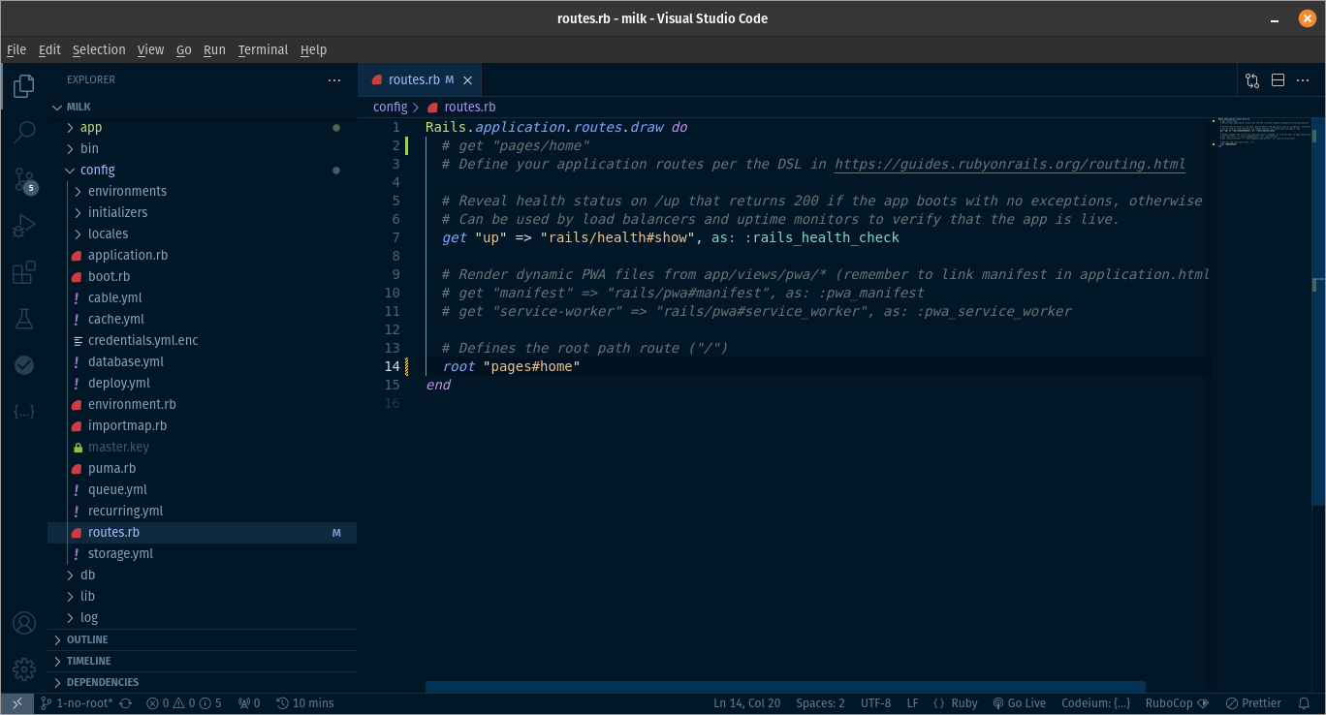Open the View menu

[150, 49]
